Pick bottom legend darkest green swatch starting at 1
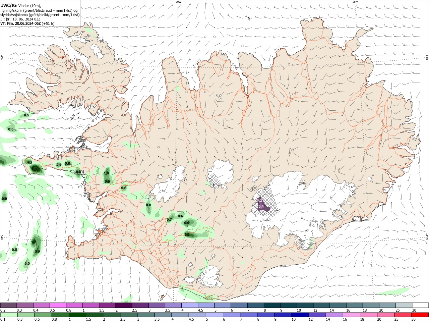 (x=77, y=315)
